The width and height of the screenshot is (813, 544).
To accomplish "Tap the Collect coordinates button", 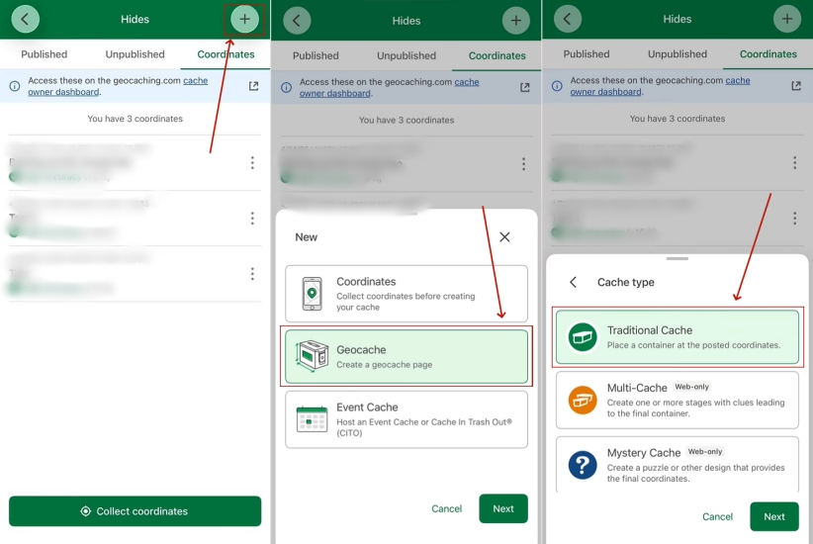I will [x=135, y=511].
